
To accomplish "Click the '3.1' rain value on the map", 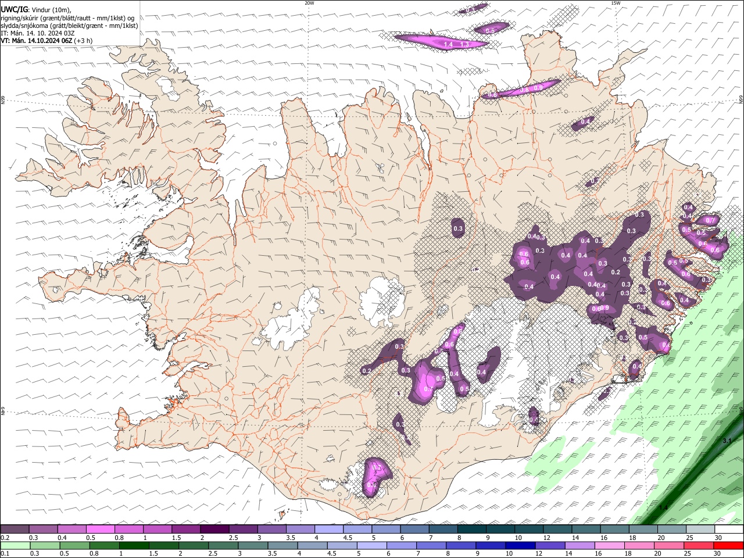I will tap(727, 441).
